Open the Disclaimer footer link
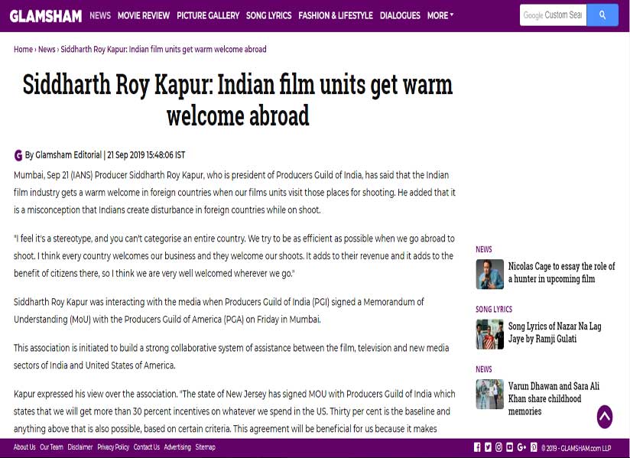This screenshot has width=630, height=458. click(x=80, y=447)
